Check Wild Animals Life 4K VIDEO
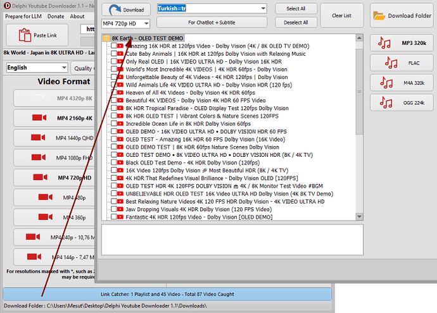 click(x=114, y=85)
